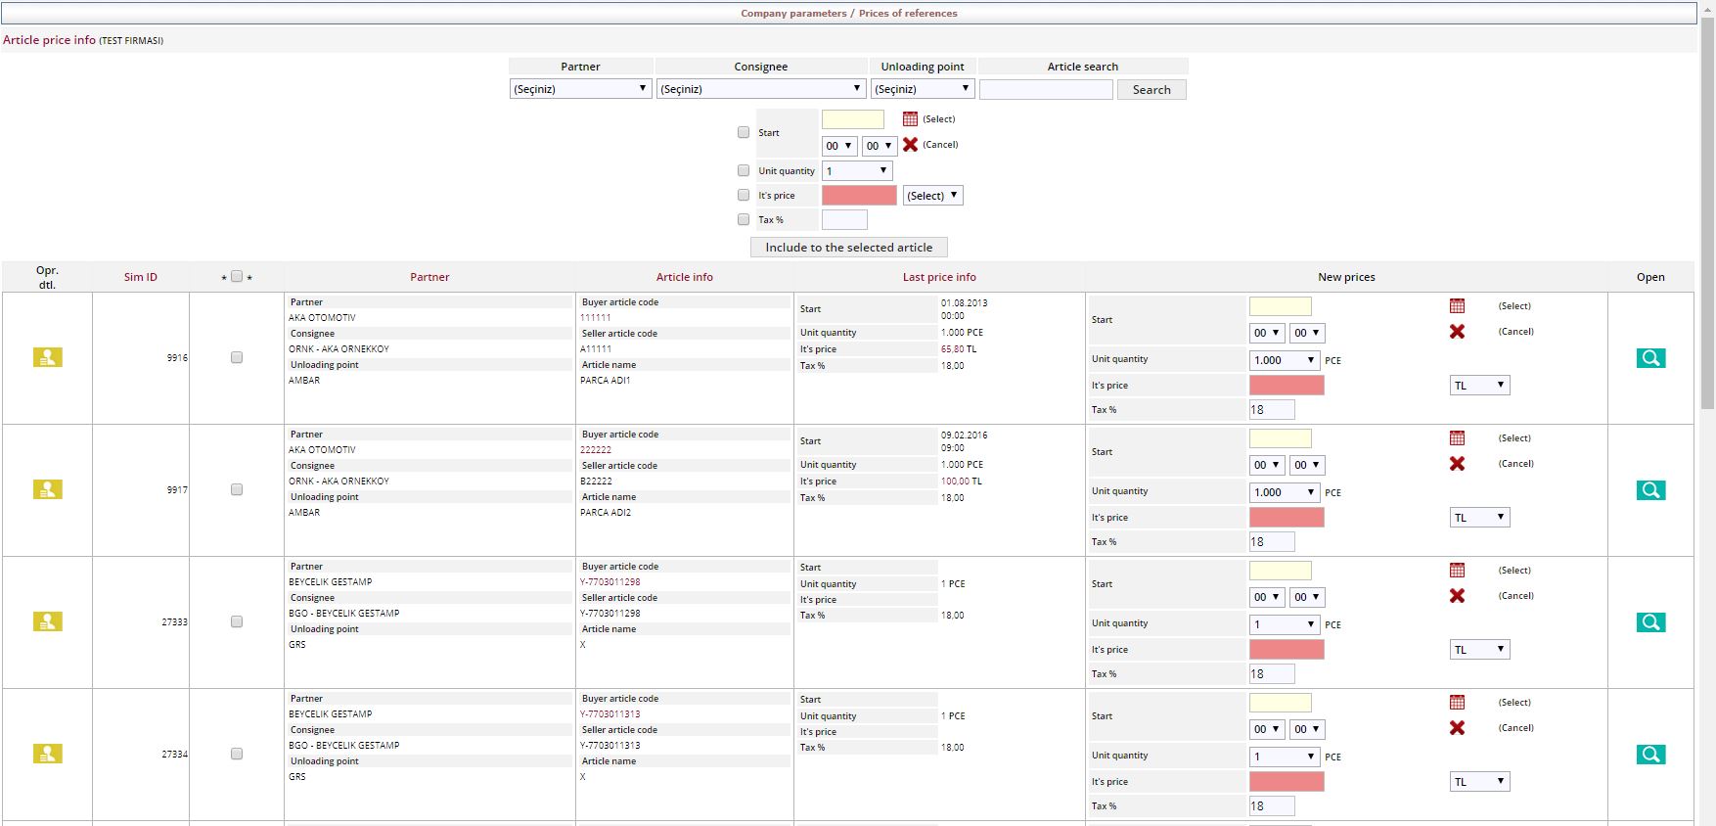This screenshot has width=1716, height=826.
Task: Click red price field in row 27333
Action: (1287, 650)
